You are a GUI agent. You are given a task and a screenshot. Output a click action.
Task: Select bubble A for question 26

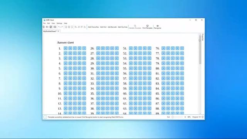pos(98,48)
